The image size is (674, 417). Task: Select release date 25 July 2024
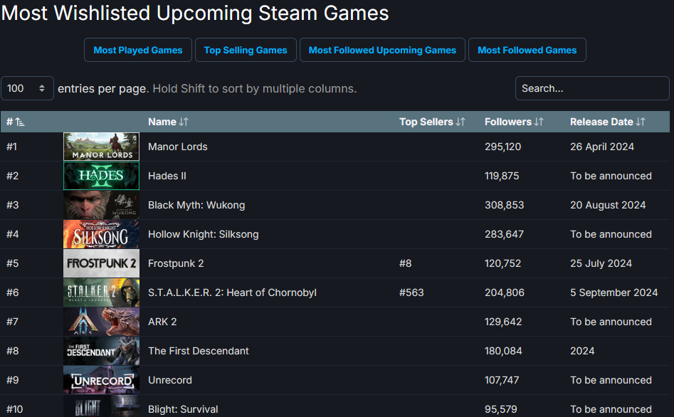tap(601, 263)
